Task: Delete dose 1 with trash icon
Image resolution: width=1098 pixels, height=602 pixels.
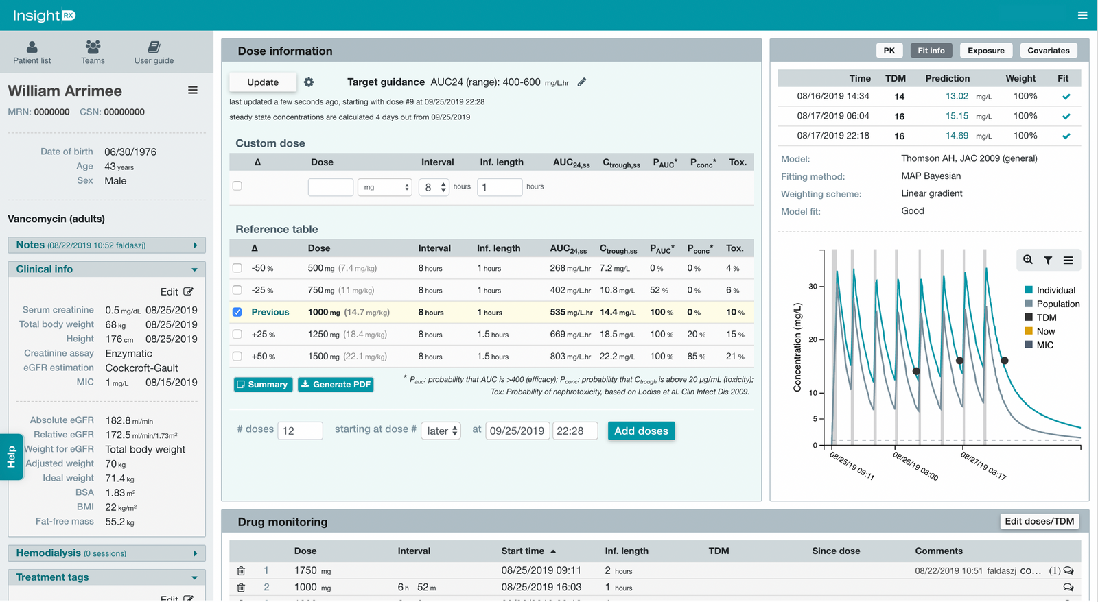Action: pos(241,571)
